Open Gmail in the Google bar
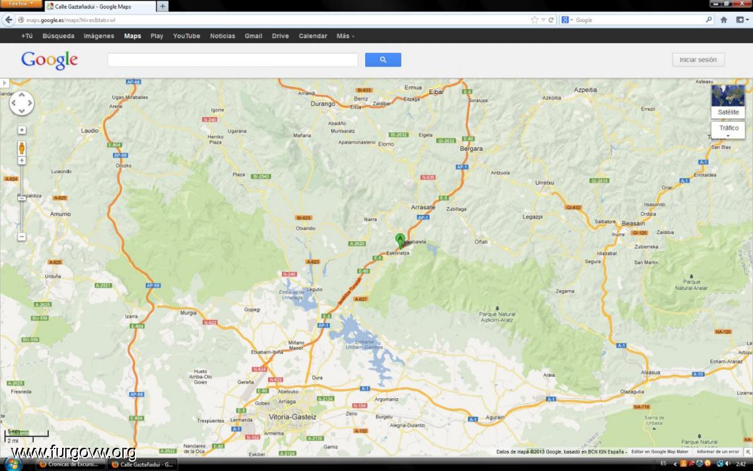753x471 pixels. pos(254,36)
